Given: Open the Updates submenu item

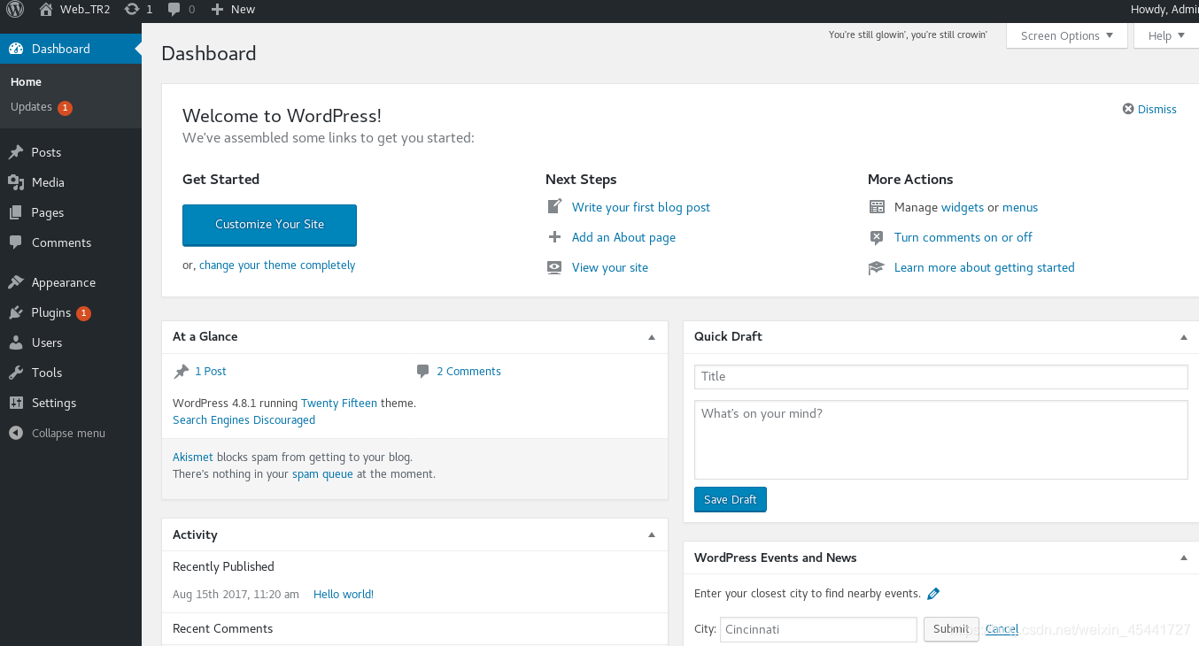Looking at the screenshot, I should (41, 107).
